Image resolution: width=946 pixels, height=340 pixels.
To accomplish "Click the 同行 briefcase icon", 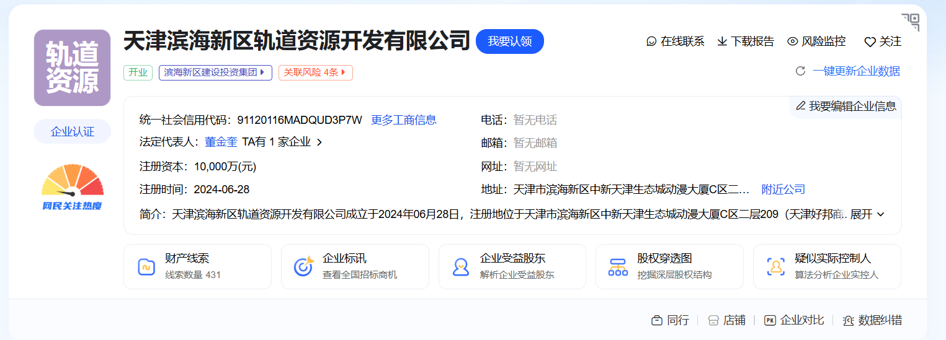I will tap(656, 320).
